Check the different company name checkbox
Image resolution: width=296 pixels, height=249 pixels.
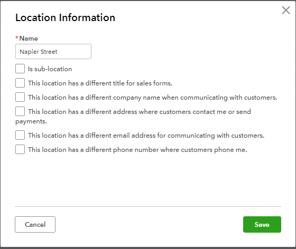point(20,97)
